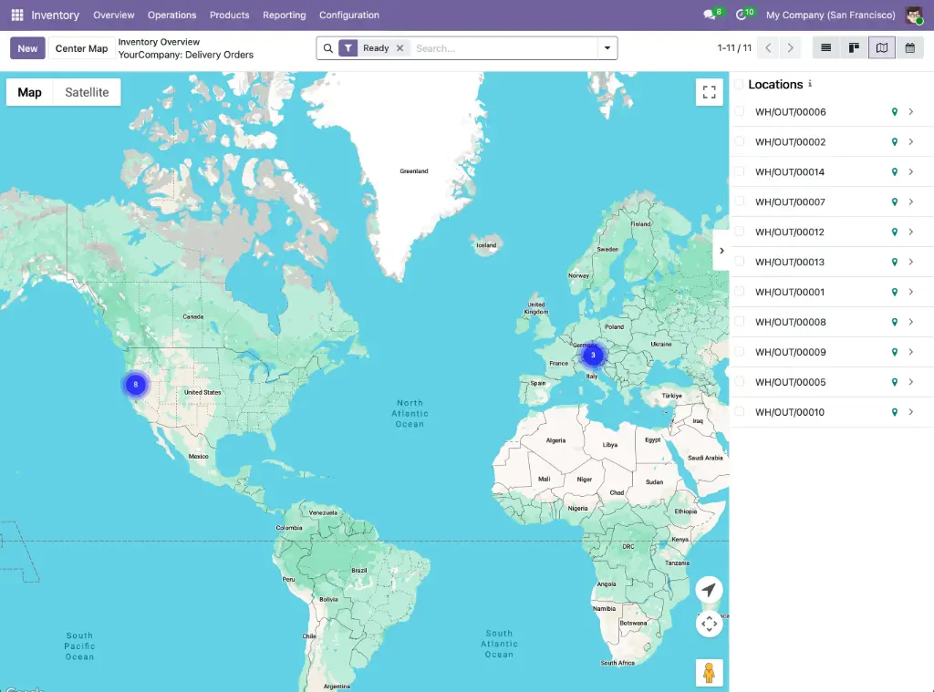This screenshot has height=692, width=934.
Task: Check the WH/OUT/00012 checkbox
Action: click(x=739, y=231)
